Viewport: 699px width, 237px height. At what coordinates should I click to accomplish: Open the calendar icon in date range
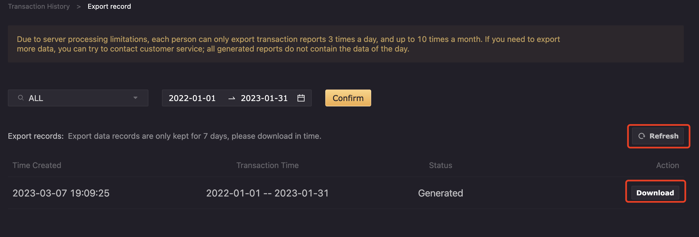[x=301, y=98]
